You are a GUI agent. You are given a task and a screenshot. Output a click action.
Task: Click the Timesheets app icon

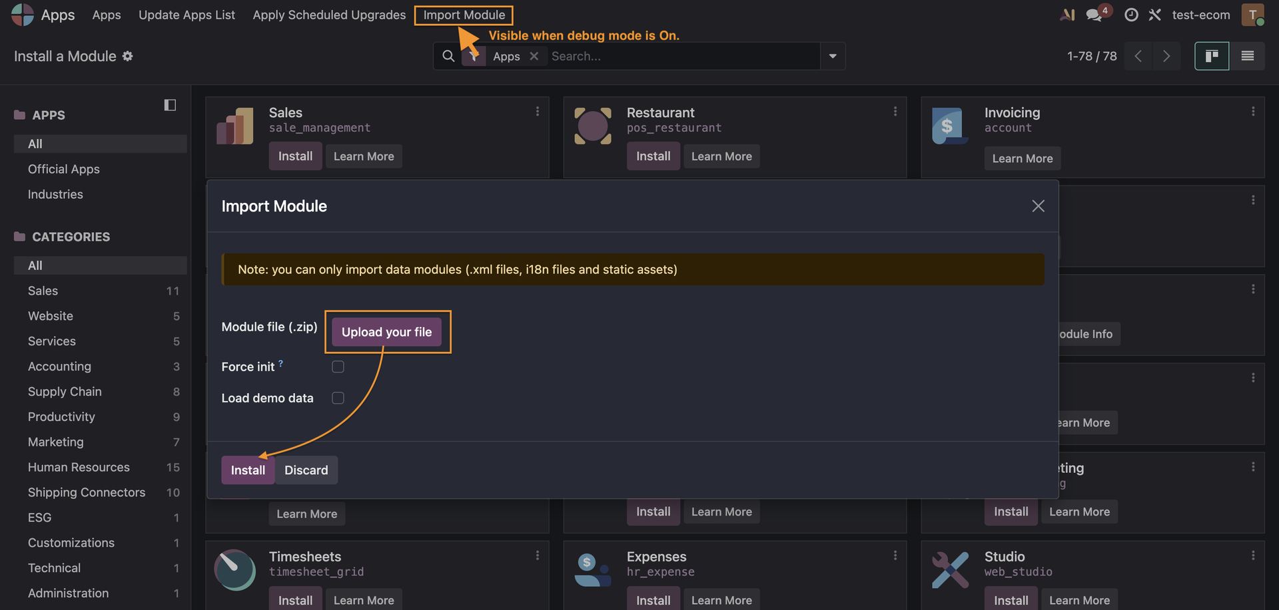coord(235,570)
